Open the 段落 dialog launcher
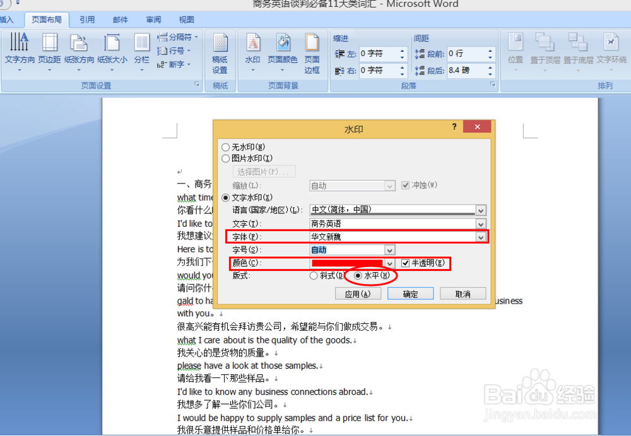The height and width of the screenshot is (436, 631). 492,84
